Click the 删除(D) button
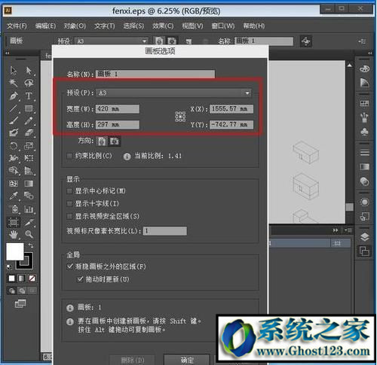The image size is (377, 365). click(x=133, y=360)
